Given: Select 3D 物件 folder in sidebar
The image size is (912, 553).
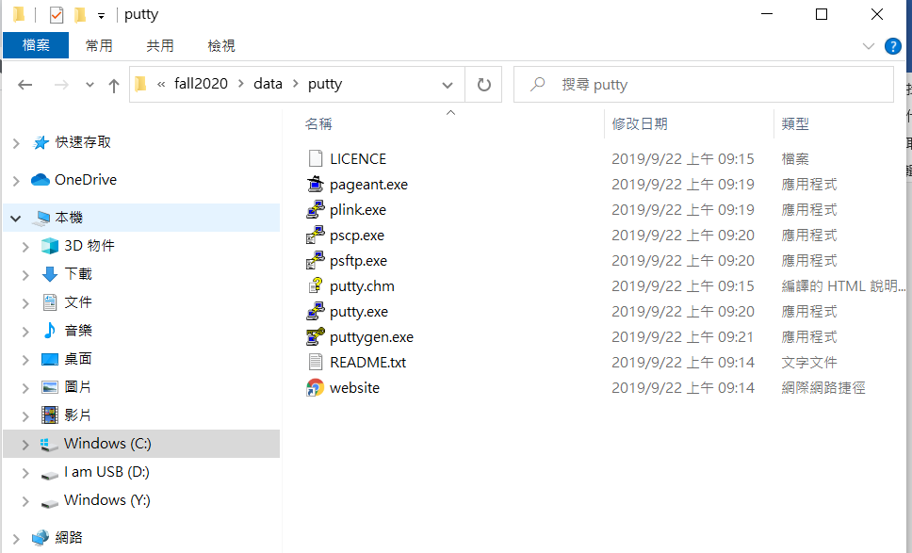Looking at the screenshot, I should (x=89, y=246).
